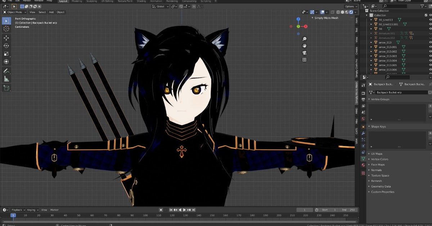
Task: Open the Options dropdown
Action: [351, 6]
